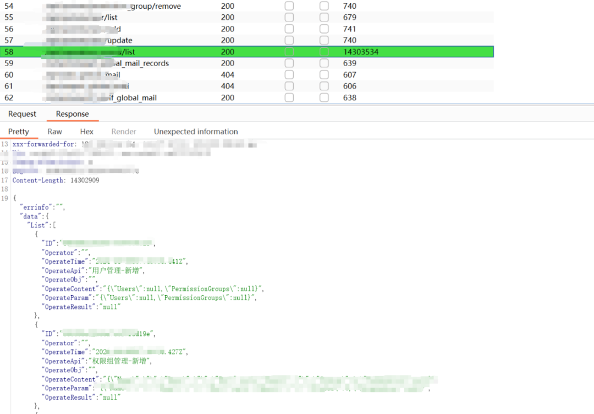Image resolution: width=594 pixels, height=414 pixels.
Task: Tick the second checkbox in row 61
Action: (324, 86)
